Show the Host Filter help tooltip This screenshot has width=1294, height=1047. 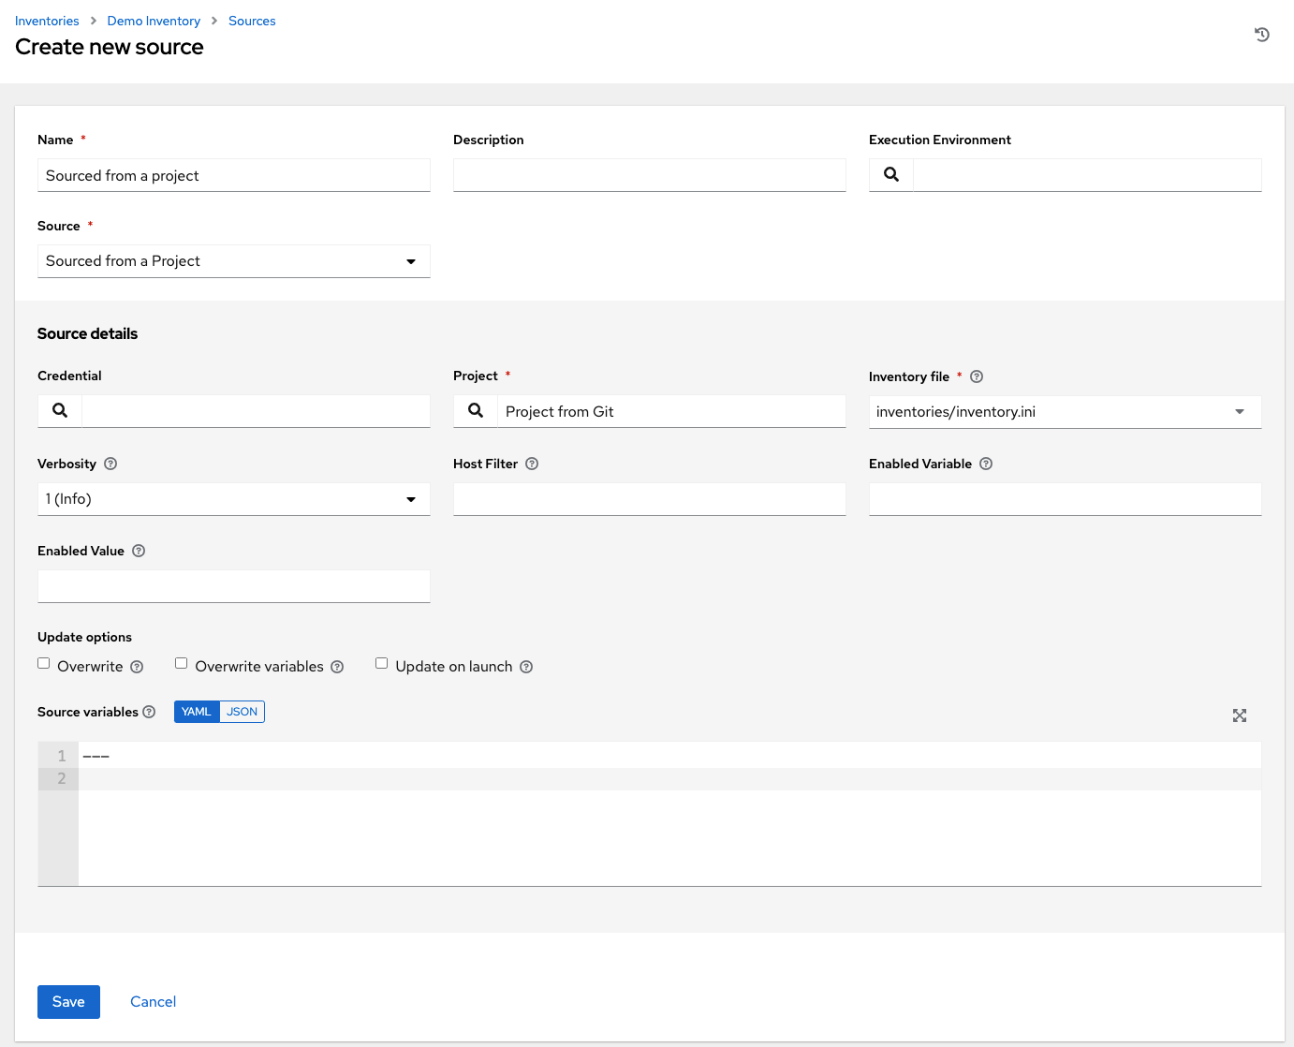(x=532, y=464)
